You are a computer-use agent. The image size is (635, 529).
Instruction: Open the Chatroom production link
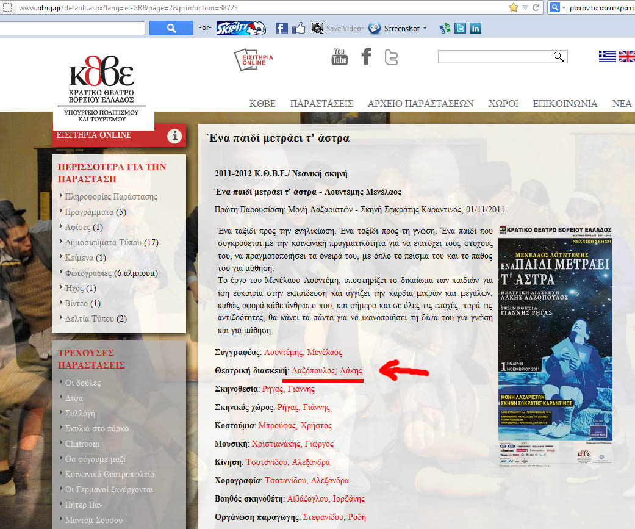82,444
